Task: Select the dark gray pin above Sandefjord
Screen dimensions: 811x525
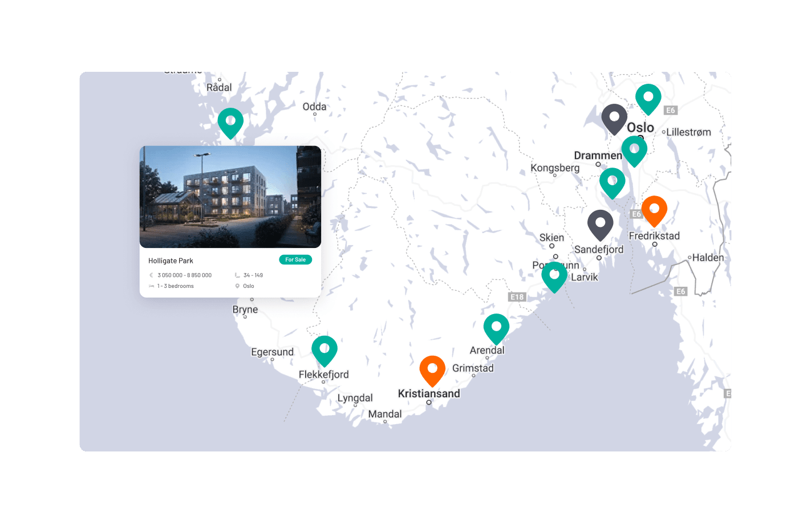Action: (601, 224)
